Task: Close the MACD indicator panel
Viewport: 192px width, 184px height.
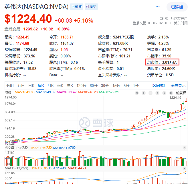Action: [x=185, y=168]
